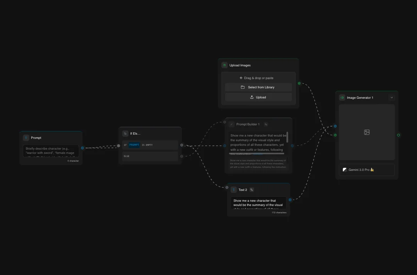Screen dimensions: 417x275
Task: Click the If Else node's branch icon
Action: coord(125,133)
